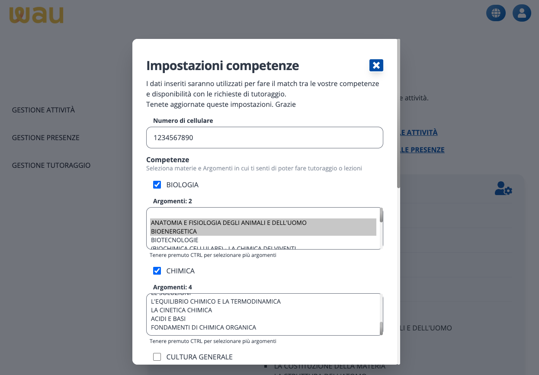This screenshot has height=375, width=539.
Task: Select FONDAMENTI DI CHIMICA ORGANICA topic
Action: 203,327
